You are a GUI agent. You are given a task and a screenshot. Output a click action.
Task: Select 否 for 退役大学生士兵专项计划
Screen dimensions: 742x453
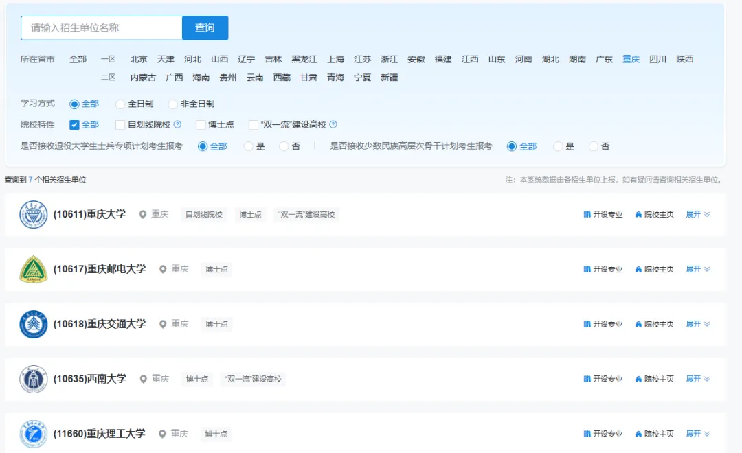[x=284, y=147]
